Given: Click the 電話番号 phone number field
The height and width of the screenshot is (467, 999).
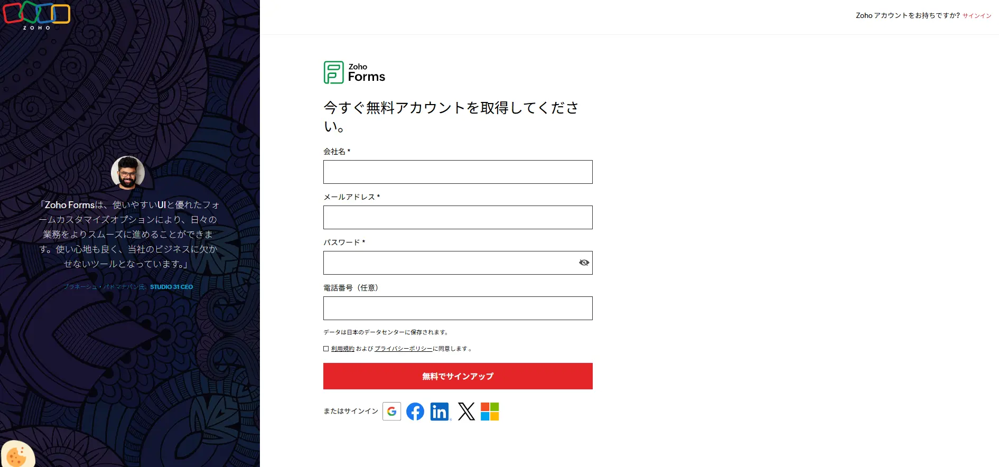Looking at the screenshot, I should (458, 309).
